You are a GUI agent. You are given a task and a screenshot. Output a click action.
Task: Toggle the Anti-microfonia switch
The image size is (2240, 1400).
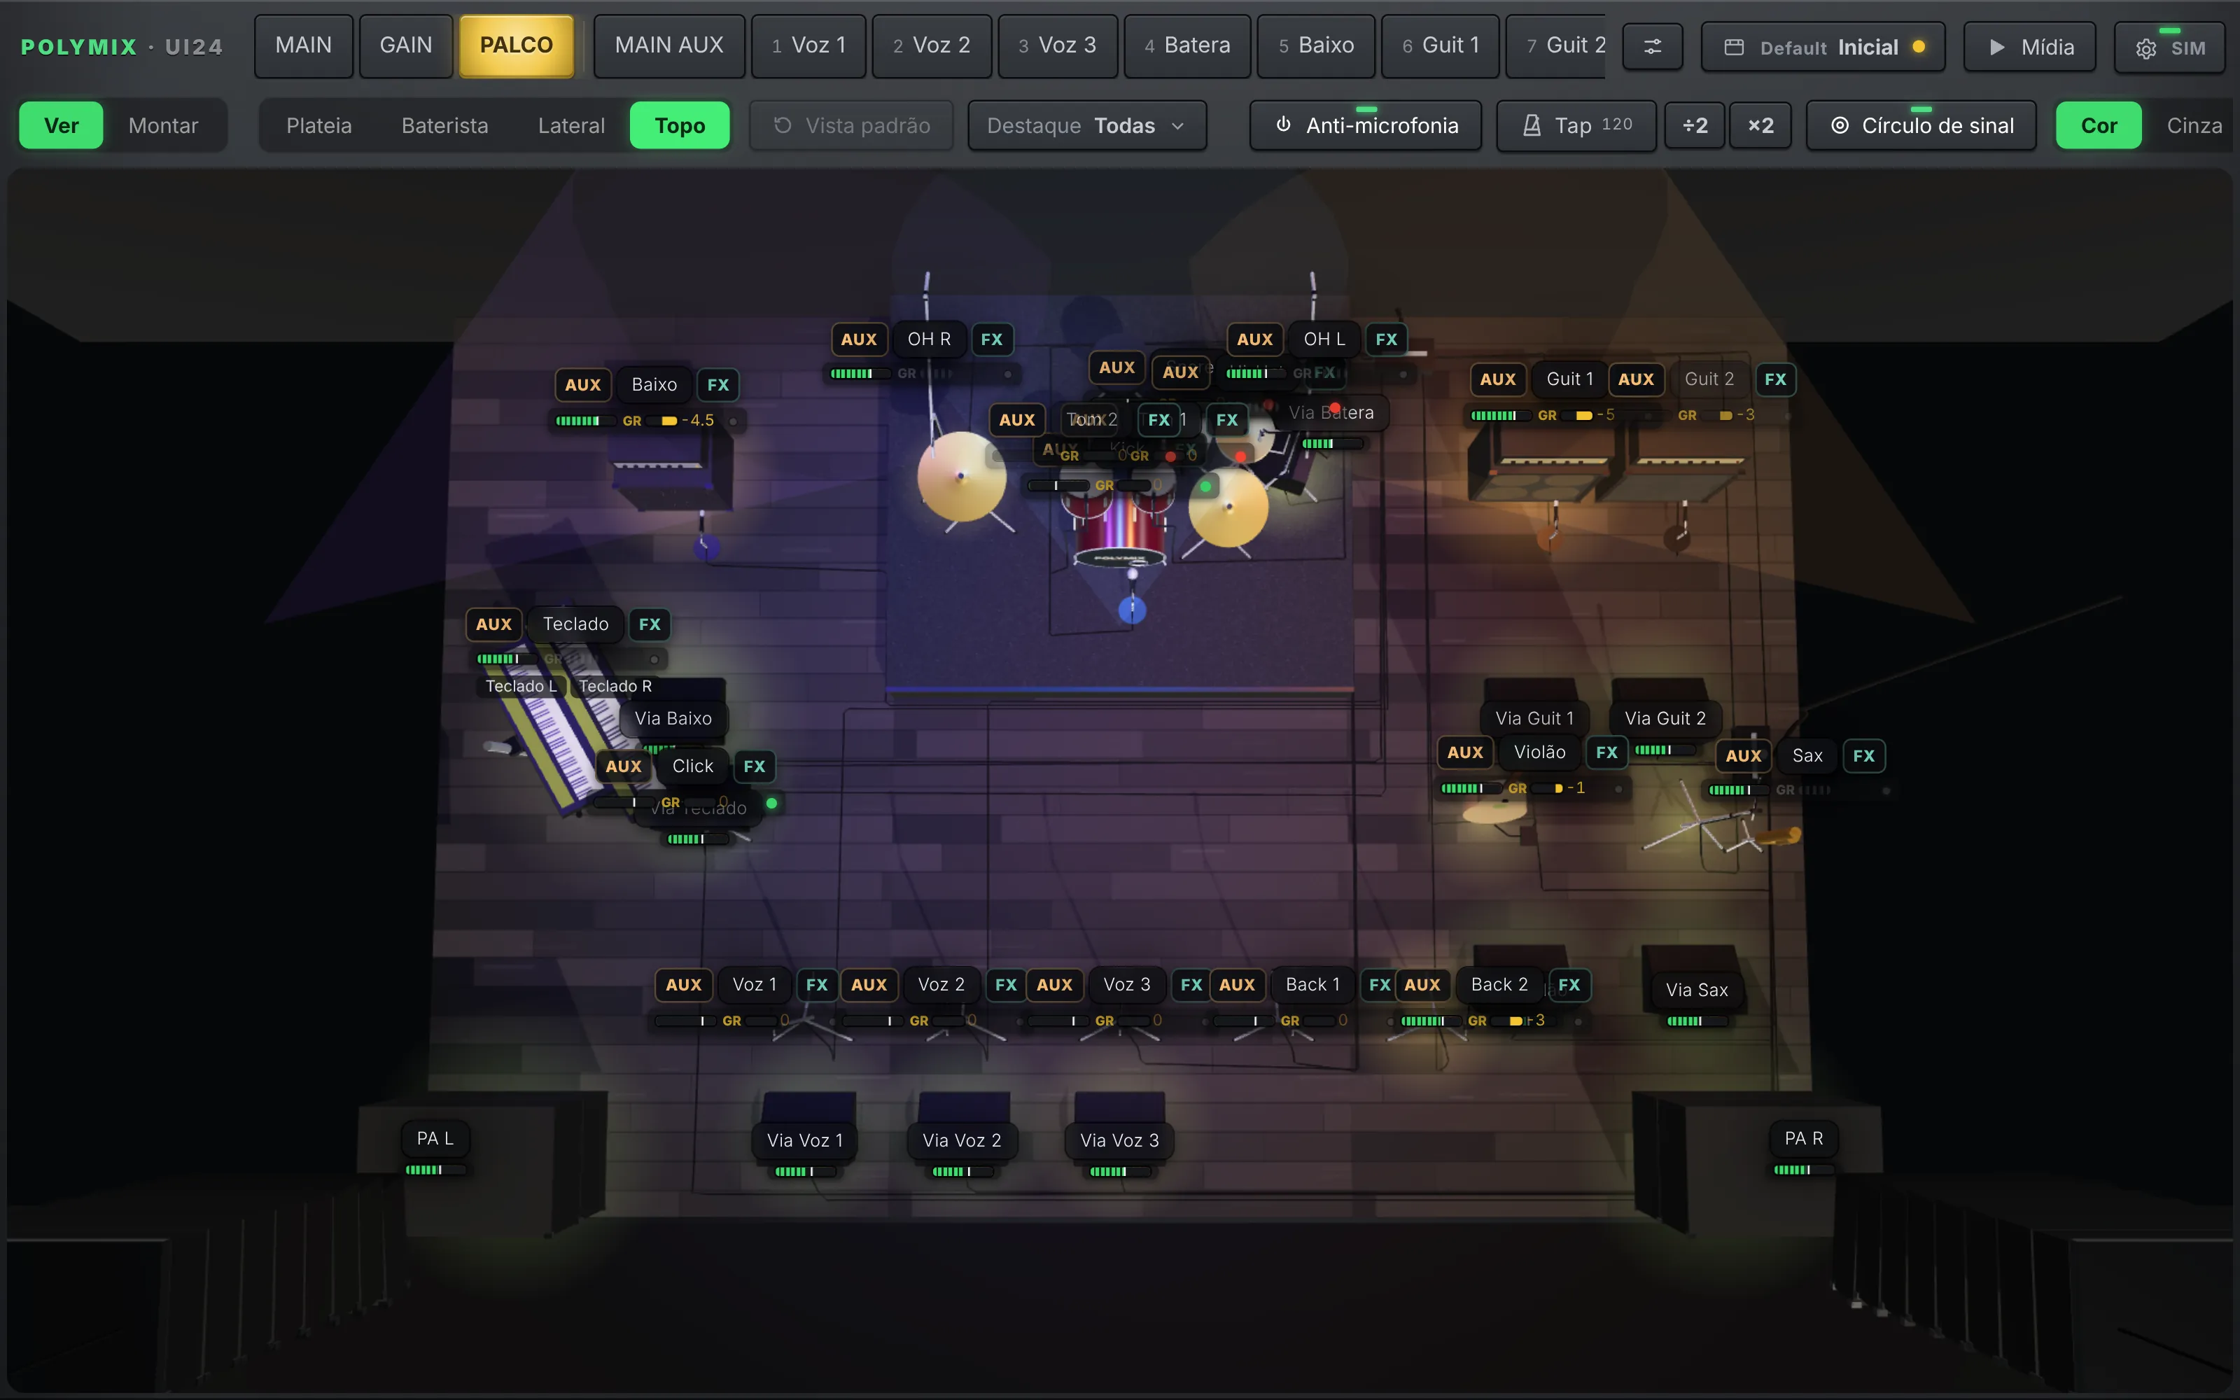pyautogui.click(x=1365, y=125)
